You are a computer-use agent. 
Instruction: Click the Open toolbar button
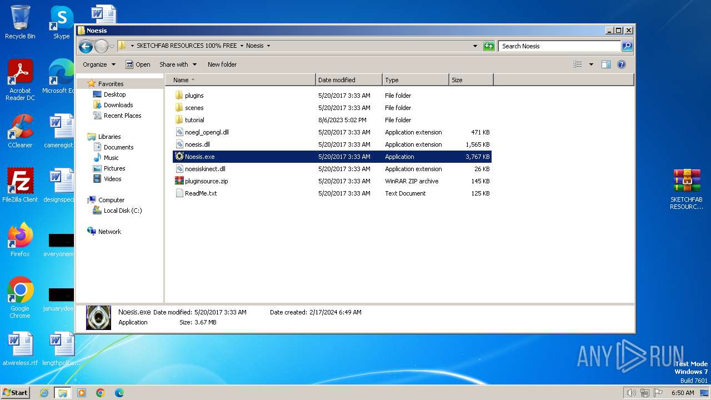[x=138, y=64]
